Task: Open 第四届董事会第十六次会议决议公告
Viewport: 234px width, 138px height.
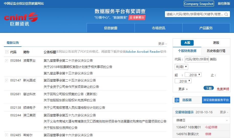Action: [68, 135]
